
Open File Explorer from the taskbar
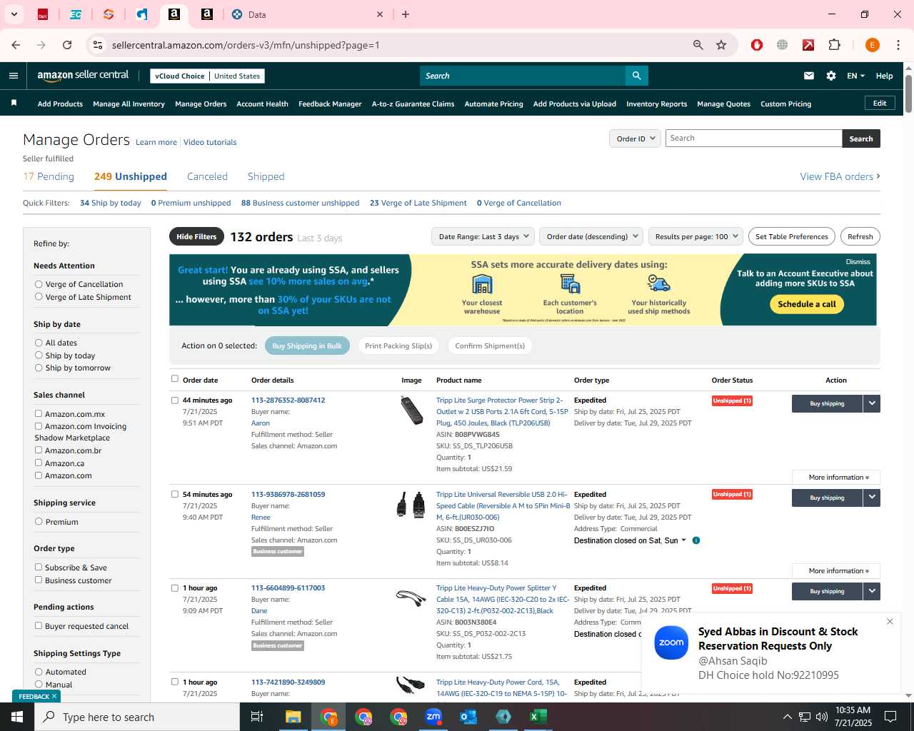(x=293, y=717)
